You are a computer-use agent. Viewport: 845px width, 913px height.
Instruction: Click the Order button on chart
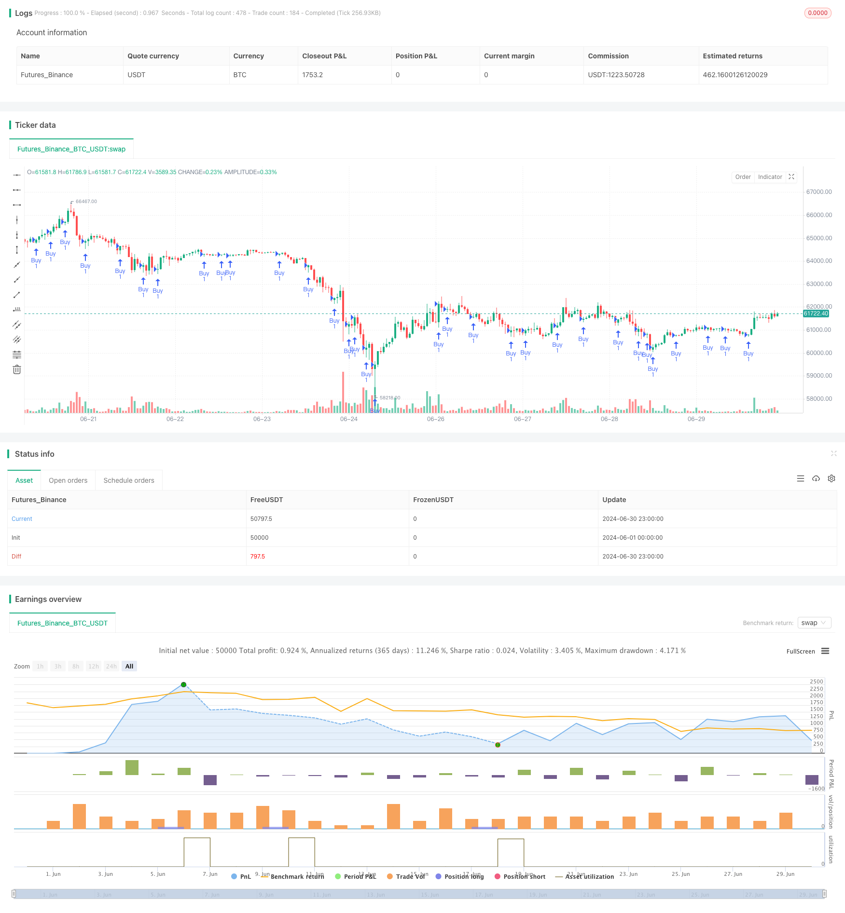point(743,177)
